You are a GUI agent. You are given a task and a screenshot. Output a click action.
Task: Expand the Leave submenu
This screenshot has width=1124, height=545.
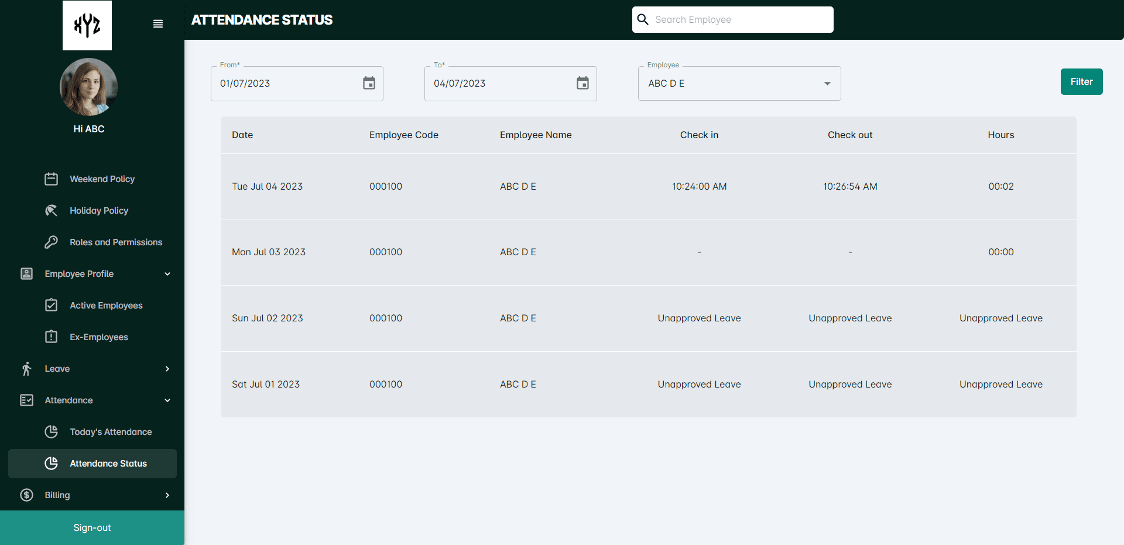click(x=167, y=369)
